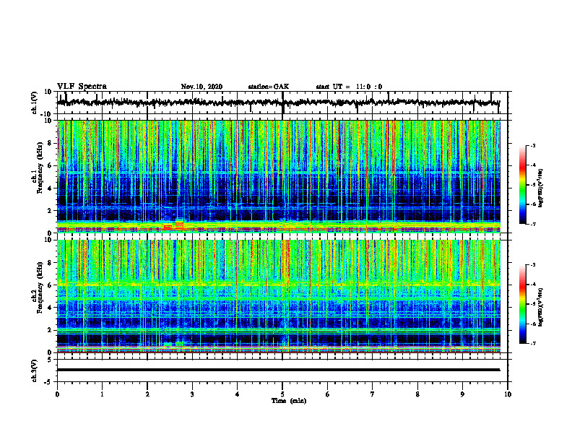
Task: Click time axis tick label "2"
Action: click(147, 394)
